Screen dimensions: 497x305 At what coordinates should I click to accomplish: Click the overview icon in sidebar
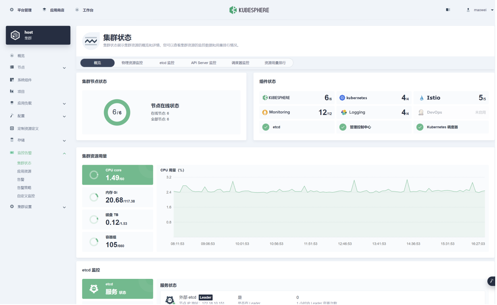[12, 55]
